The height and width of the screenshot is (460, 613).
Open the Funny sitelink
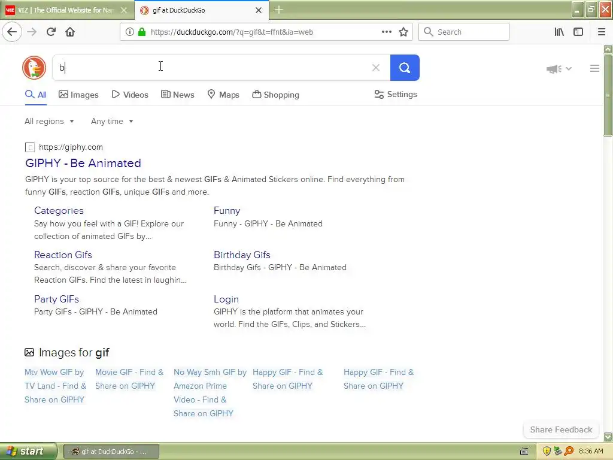click(227, 210)
